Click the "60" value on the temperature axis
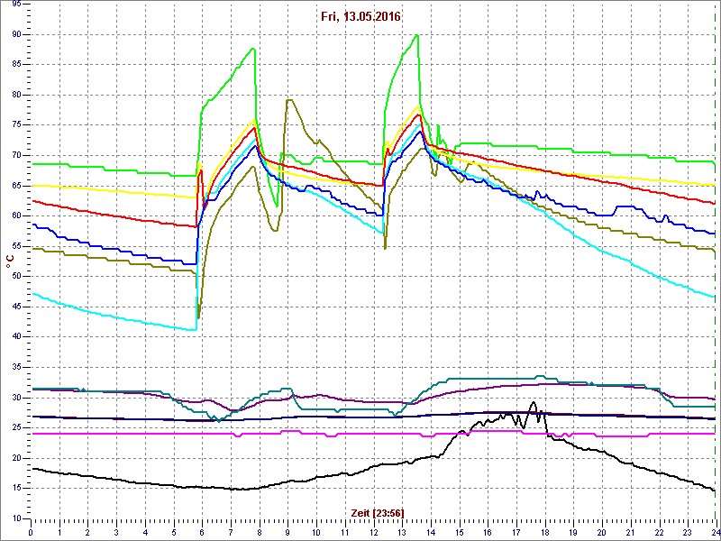 (x=16, y=216)
